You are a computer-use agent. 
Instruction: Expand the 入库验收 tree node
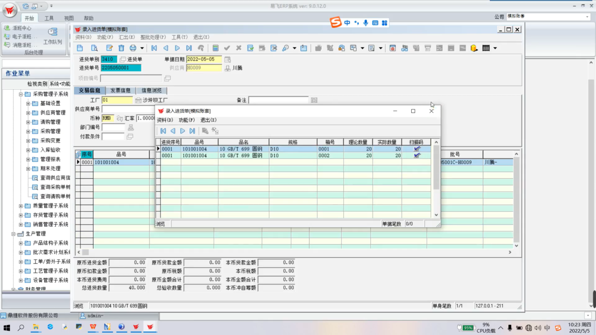coord(28,150)
